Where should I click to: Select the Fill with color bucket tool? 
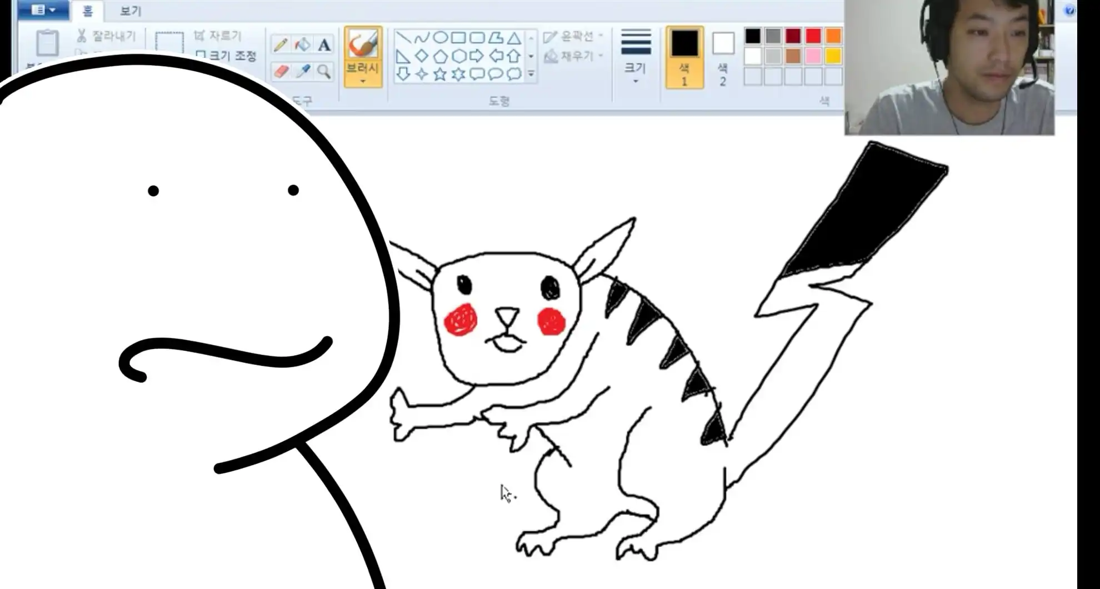tap(303, 44)
